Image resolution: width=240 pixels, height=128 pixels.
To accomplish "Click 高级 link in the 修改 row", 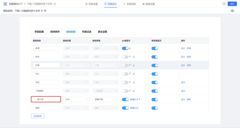I will (189, 57).
